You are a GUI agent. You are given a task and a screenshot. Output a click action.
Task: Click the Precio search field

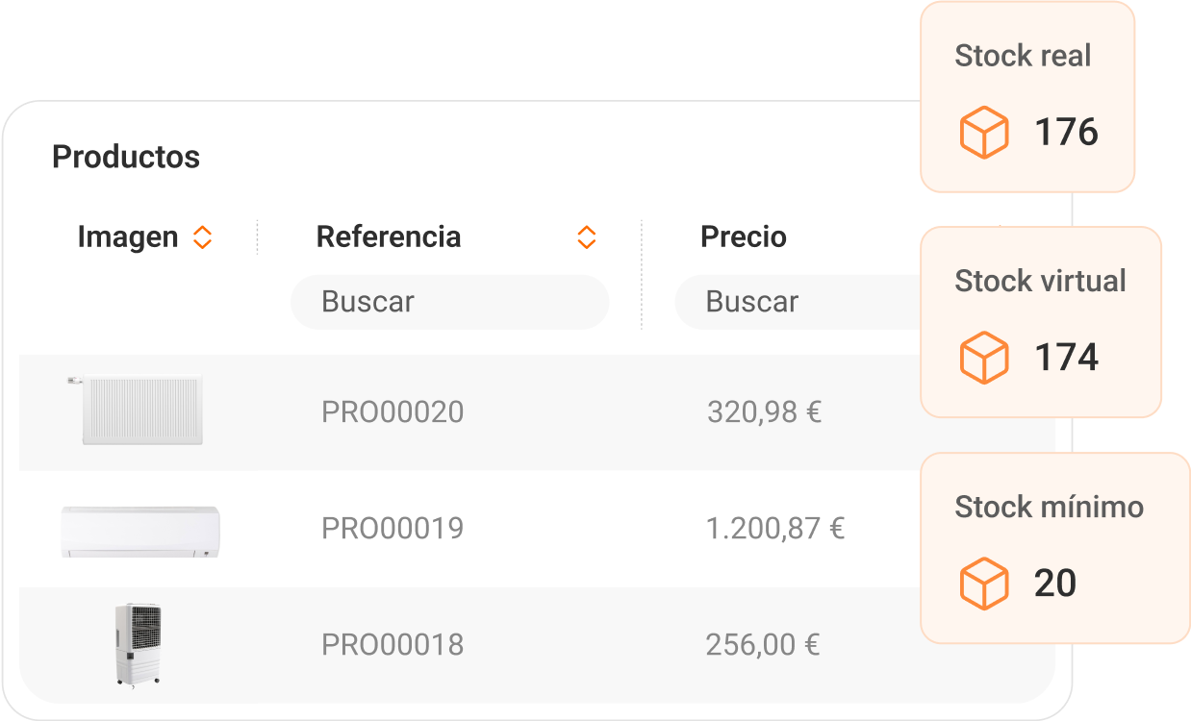pos(798,302)
